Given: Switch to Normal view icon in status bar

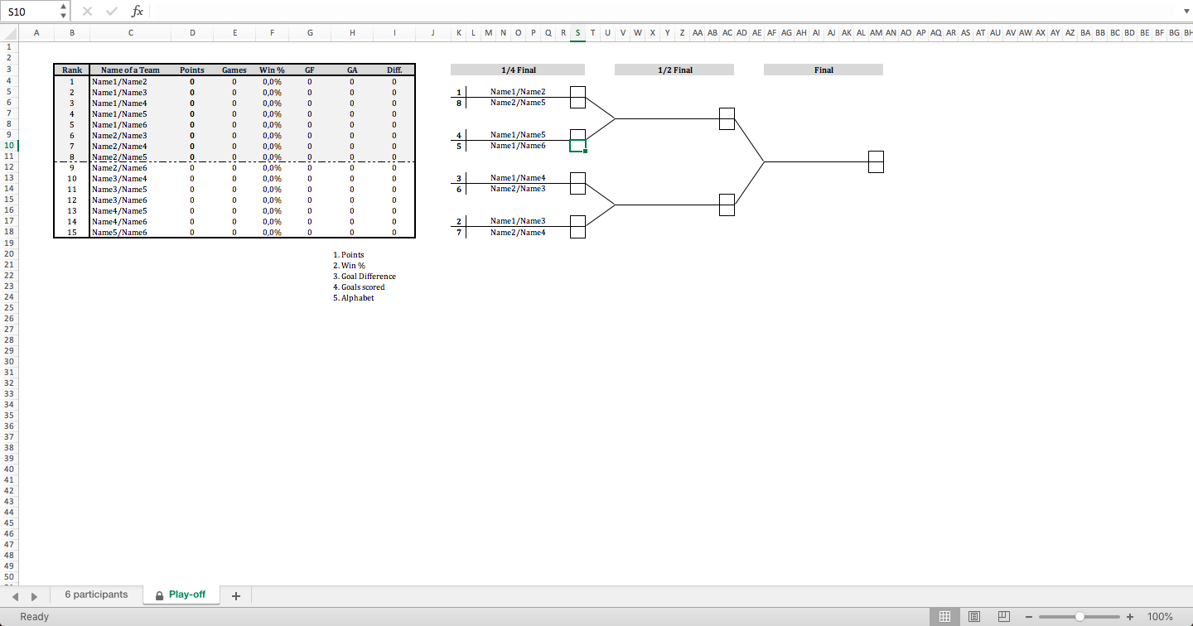Looking at the screenshot, I should [x=944, y=616].
